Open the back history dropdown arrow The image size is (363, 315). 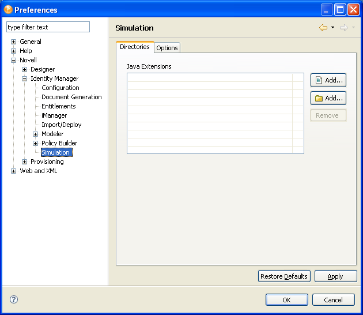click(332, 28)
